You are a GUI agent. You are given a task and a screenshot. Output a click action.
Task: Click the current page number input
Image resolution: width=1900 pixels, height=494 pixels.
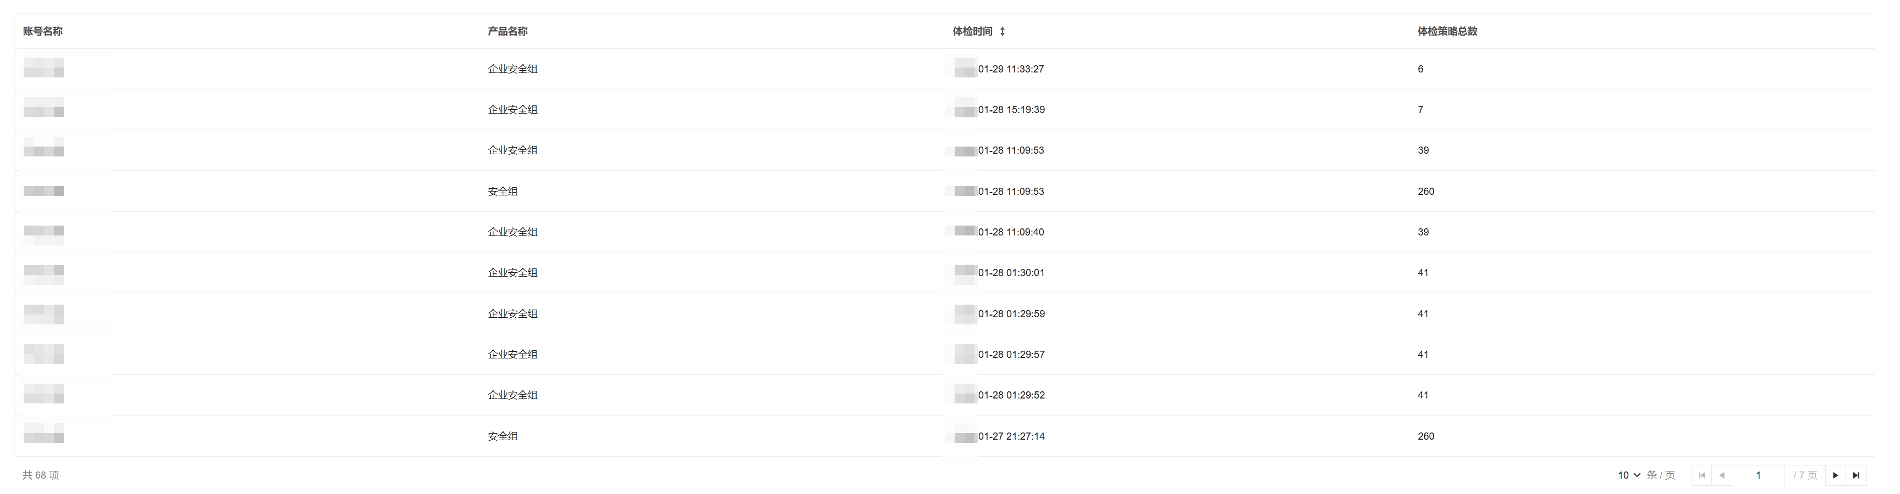point(1758,475)
